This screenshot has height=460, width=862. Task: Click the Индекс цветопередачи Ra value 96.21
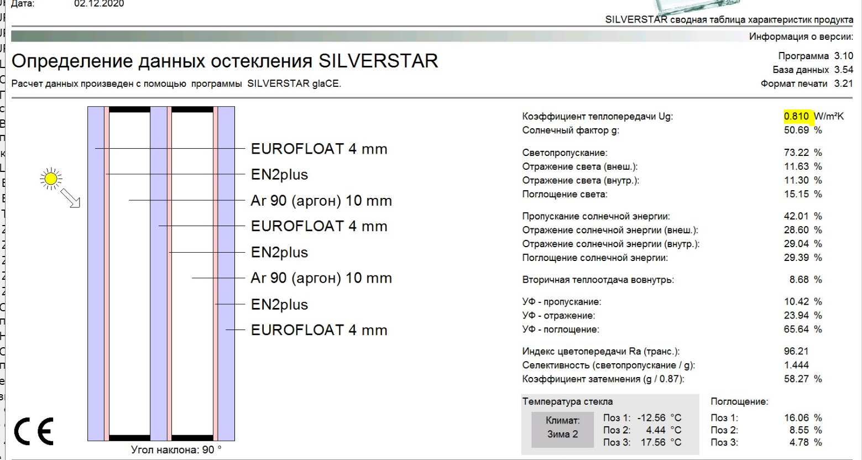tap(796, 351)
